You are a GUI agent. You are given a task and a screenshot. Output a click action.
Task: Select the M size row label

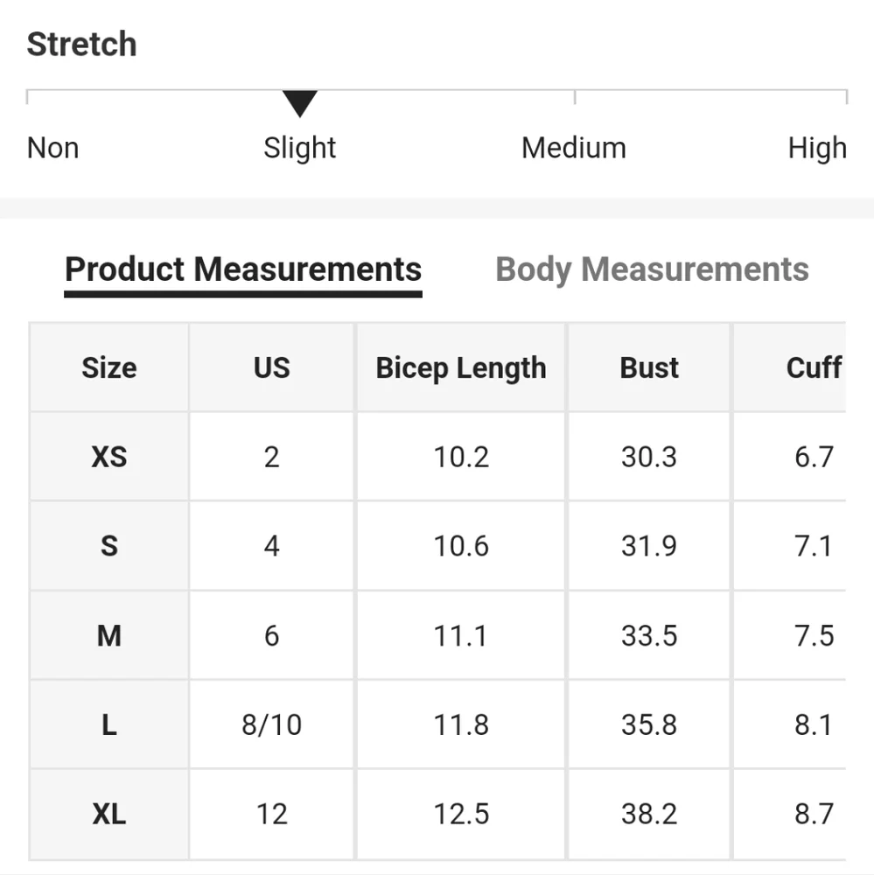[x=108, y=635]
